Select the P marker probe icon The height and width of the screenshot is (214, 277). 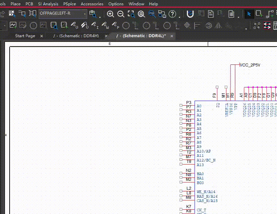[116, 25]
